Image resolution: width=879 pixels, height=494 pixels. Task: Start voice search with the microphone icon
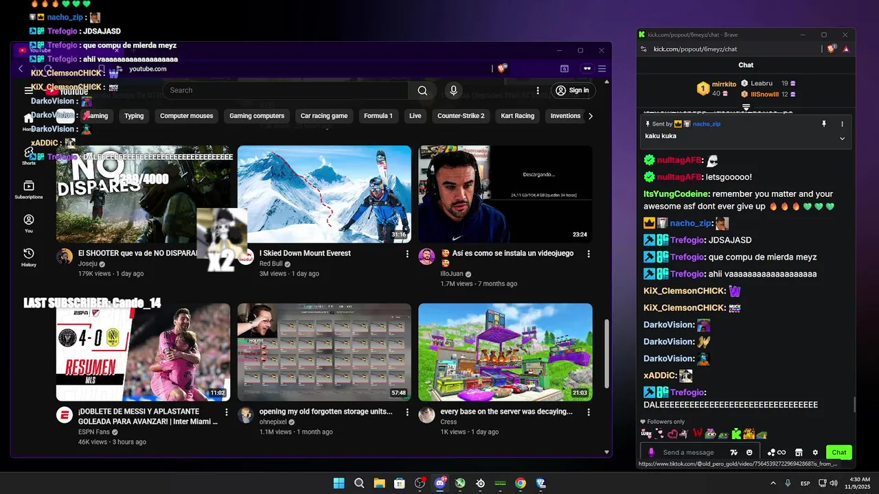(453, 91)
